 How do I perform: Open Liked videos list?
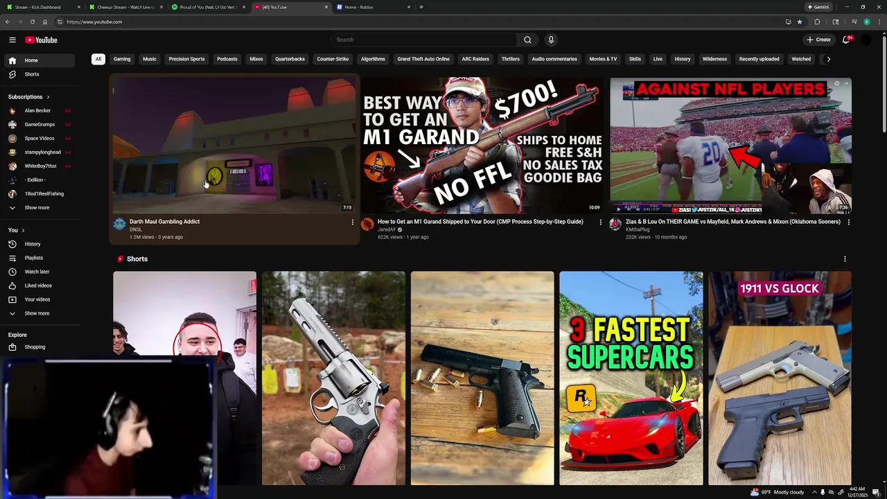[39, 286]
